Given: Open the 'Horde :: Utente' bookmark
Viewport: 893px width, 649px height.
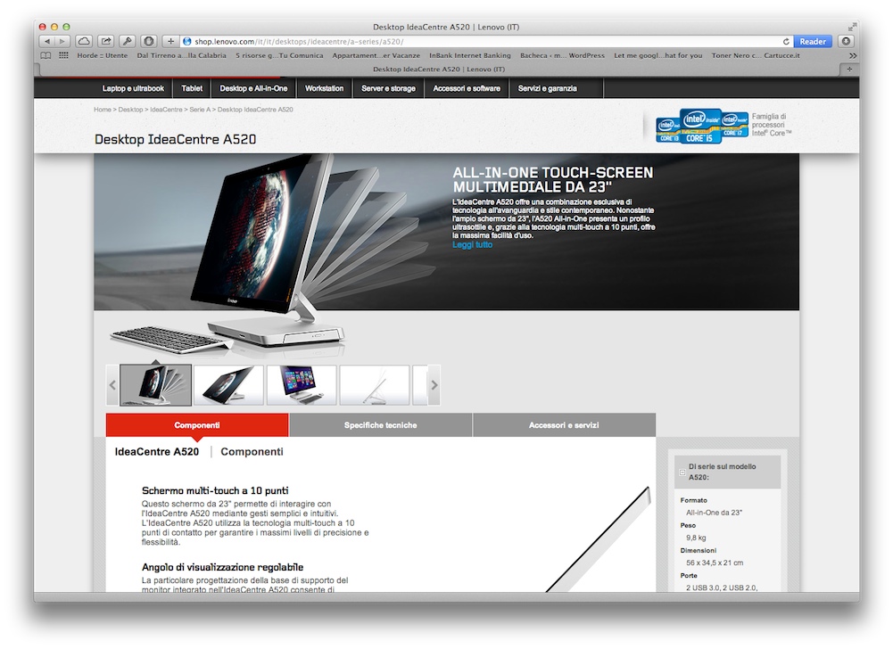Looking at the screenshot, I should [103, 56].
